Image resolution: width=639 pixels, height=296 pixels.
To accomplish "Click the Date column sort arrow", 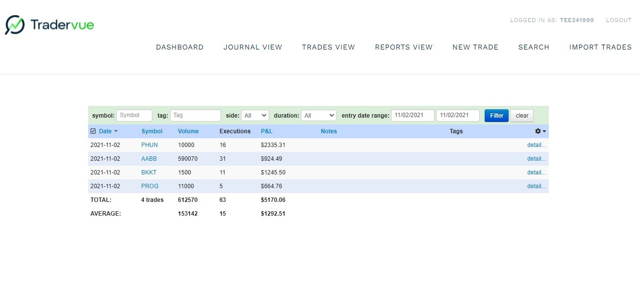I will 116,131.
